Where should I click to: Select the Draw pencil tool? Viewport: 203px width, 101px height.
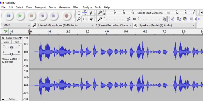[x=91, y=13]
